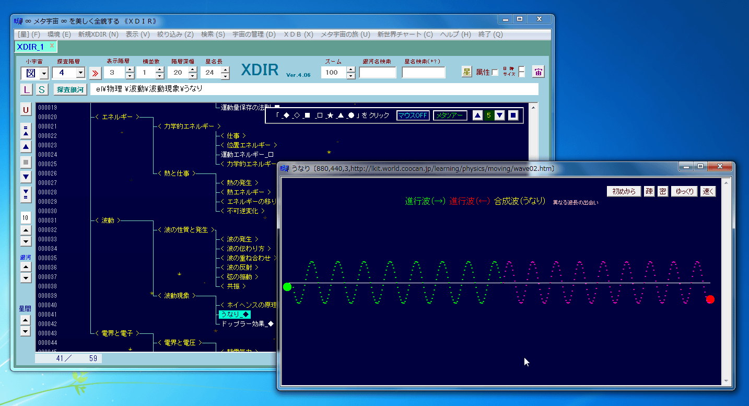Select the < エネルギー > tree node

pos(118,117)
